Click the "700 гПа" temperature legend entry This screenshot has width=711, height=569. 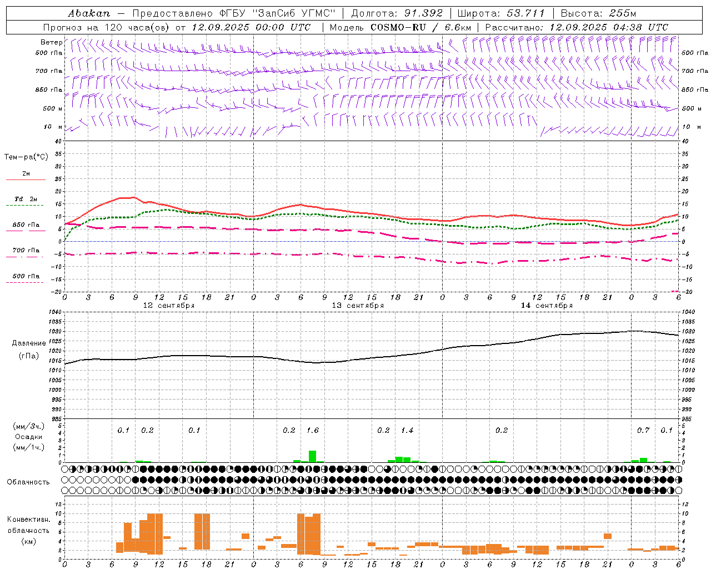[26, 250]
